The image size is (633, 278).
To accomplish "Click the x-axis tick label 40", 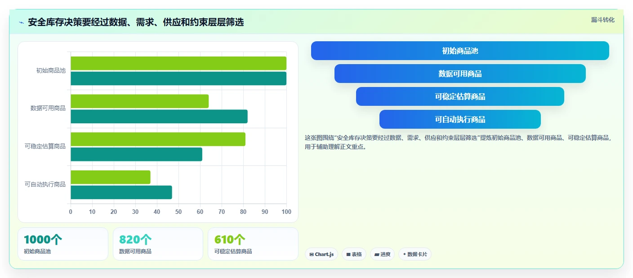I will point(157,212).
